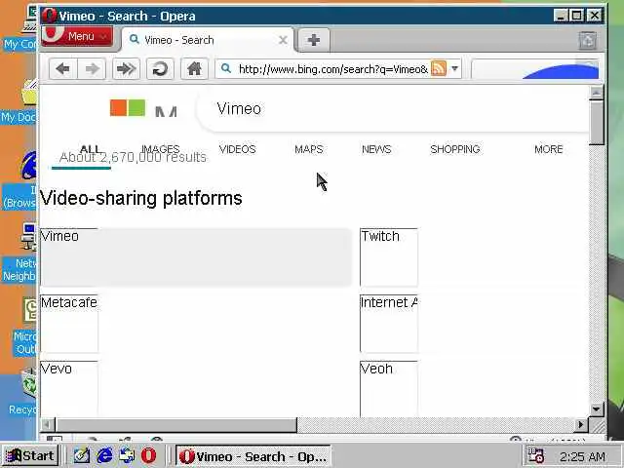Click the horizontal scrollbar right arrow

(581, 425)
